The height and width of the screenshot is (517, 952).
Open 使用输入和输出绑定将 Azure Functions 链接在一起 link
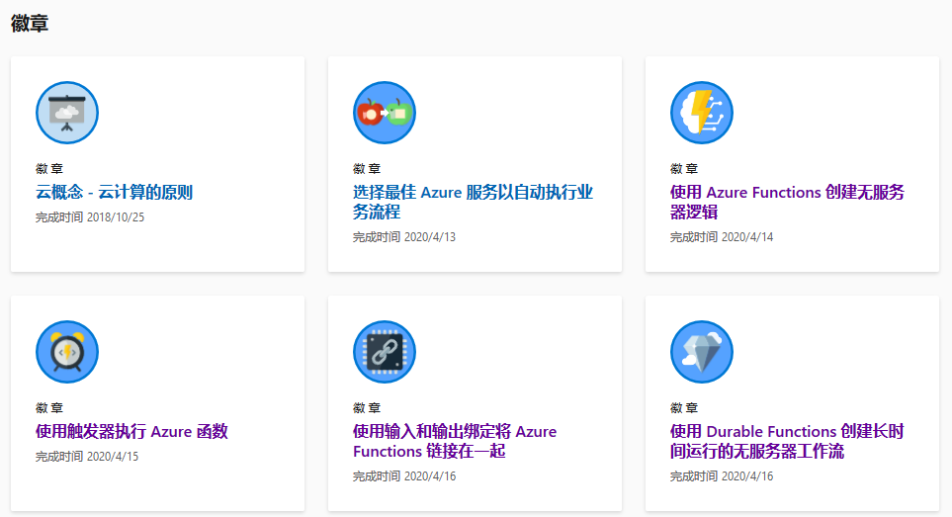coord(455,441)
